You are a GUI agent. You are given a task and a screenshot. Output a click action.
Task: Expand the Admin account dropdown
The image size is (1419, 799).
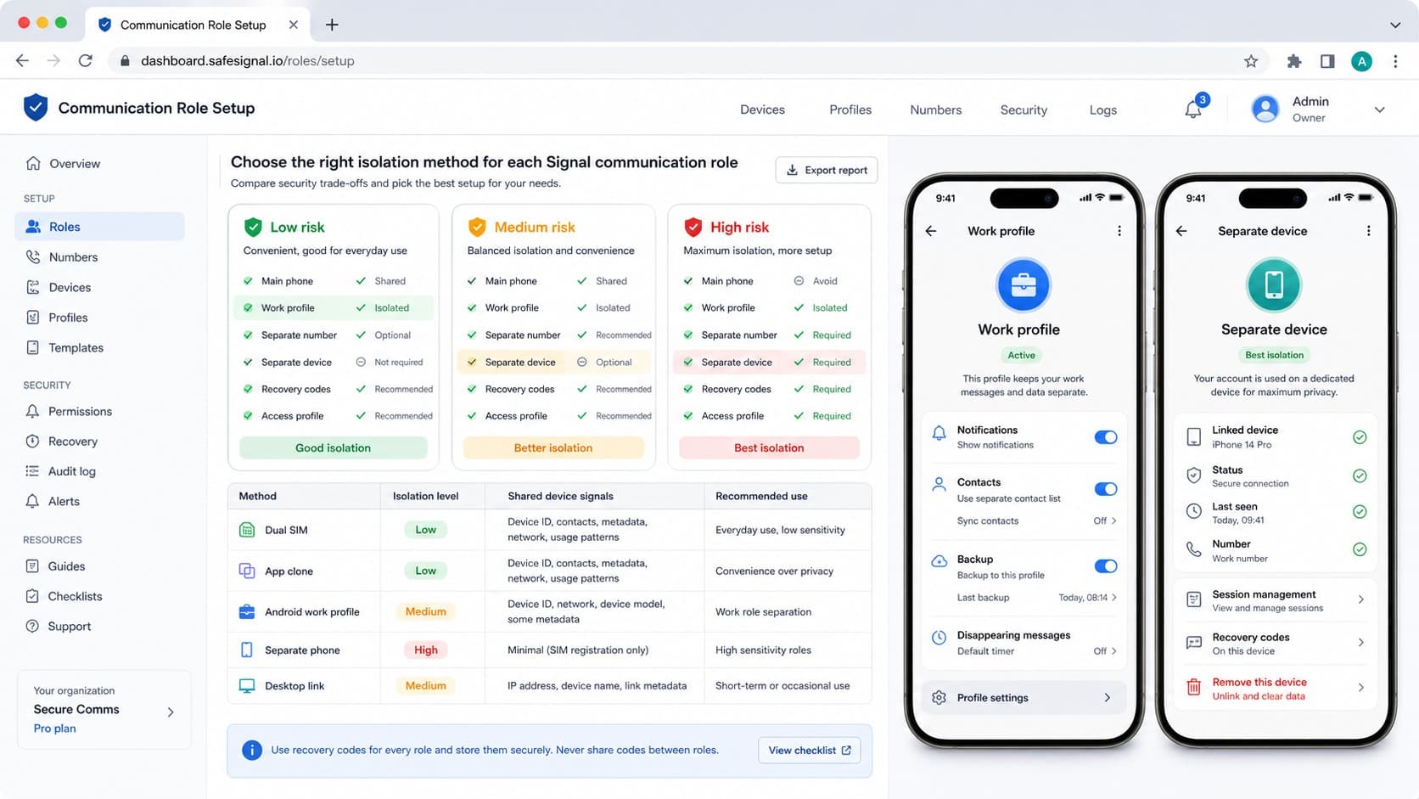click(1379, 110)
